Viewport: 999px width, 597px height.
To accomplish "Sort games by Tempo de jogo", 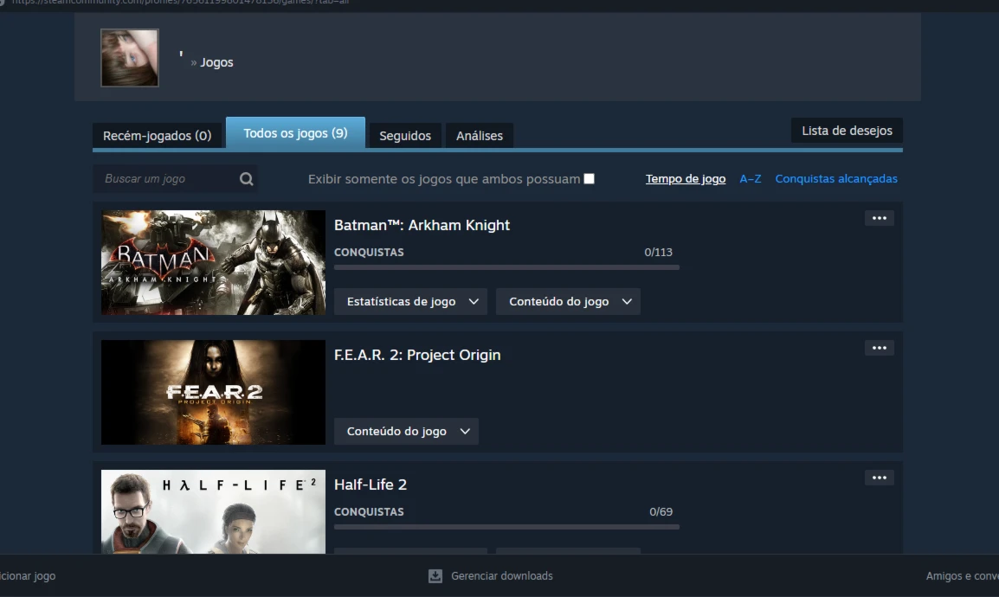I will [686, 179].
